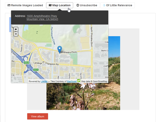Viewport: 160px width, 122px height.
Task: Click the Permanente Creek map label
Action: pos(53,36)
